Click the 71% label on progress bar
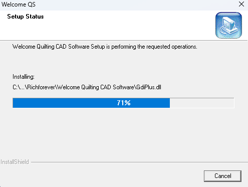 tap(124, 103)
